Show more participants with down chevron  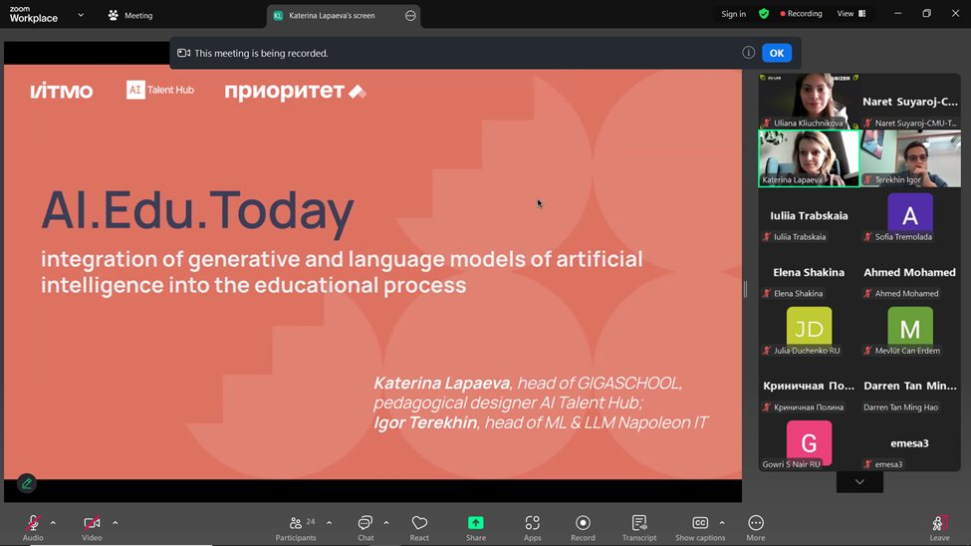[859, 481]
